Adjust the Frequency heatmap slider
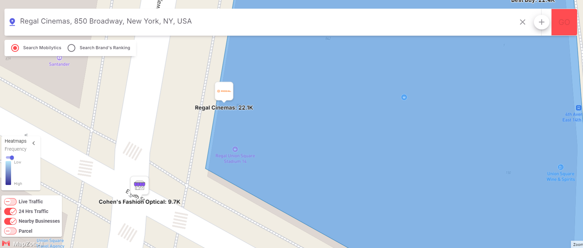 coord(12,158)
